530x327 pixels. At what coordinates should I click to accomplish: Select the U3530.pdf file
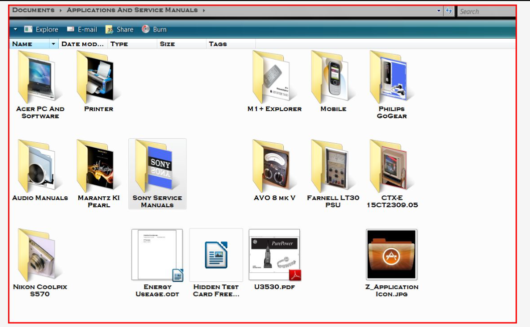(x=274, y=259)
